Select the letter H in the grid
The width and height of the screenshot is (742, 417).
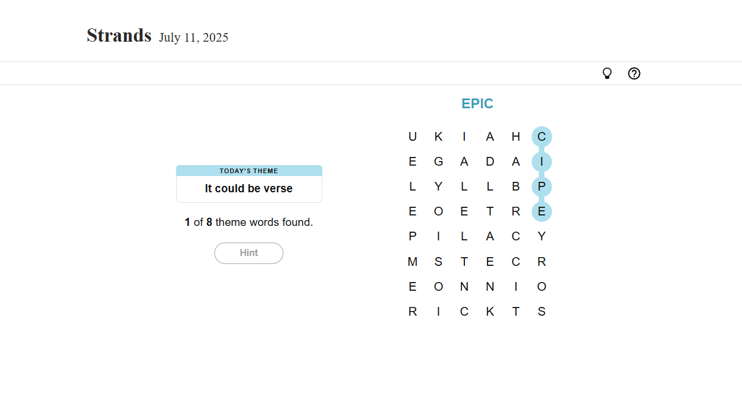click(x=516, y=137)
